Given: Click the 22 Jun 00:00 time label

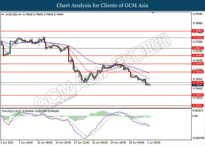Looking at the screenshot, I should pyautogui.click(x=100, y=142).
